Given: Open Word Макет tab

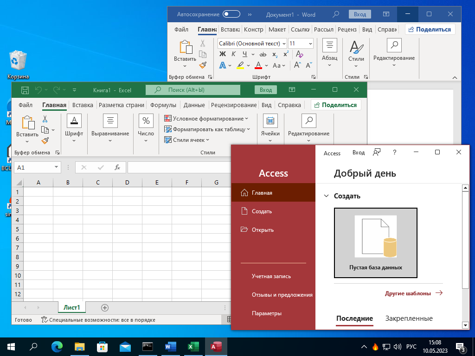Looking at the screenshot, I should 277,29.
